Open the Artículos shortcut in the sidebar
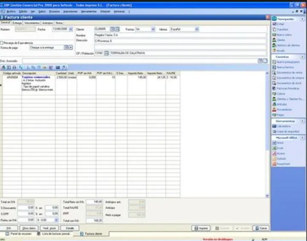The width and height of the screenshot is (307, 241). click(x=282, y=104)
